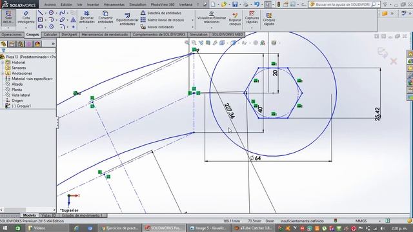
Task: Switch to the Operaciones tab
Action: (x=12, y=34)
